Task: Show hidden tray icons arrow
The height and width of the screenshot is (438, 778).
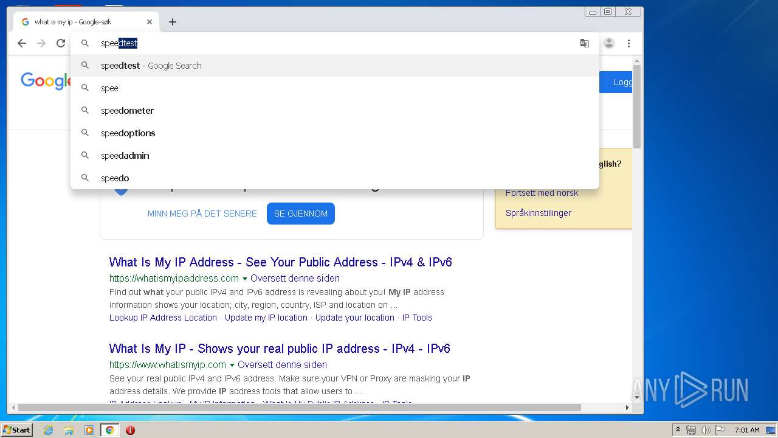Action: (x=678, y=430)
